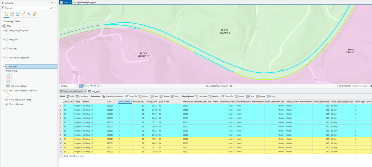Select List By Editing pencil icon
The height and width of the screenshot is (167, 372).
point(23,14)
